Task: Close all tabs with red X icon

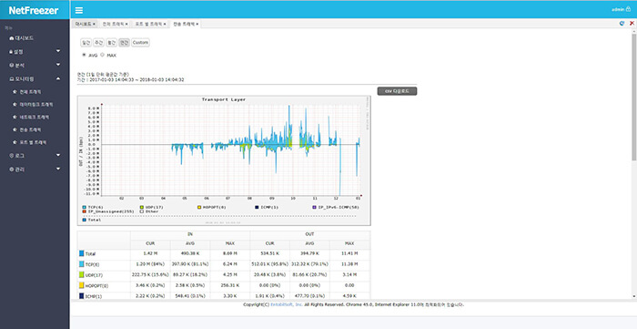Action: click(632, 24)
